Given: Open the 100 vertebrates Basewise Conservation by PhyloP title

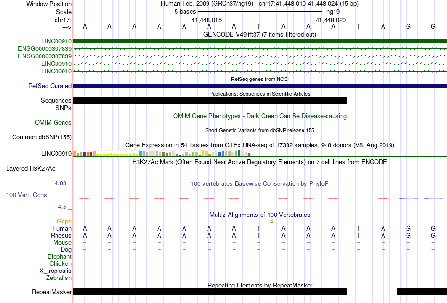Looking at the screenshot, I should click(260, 184).
